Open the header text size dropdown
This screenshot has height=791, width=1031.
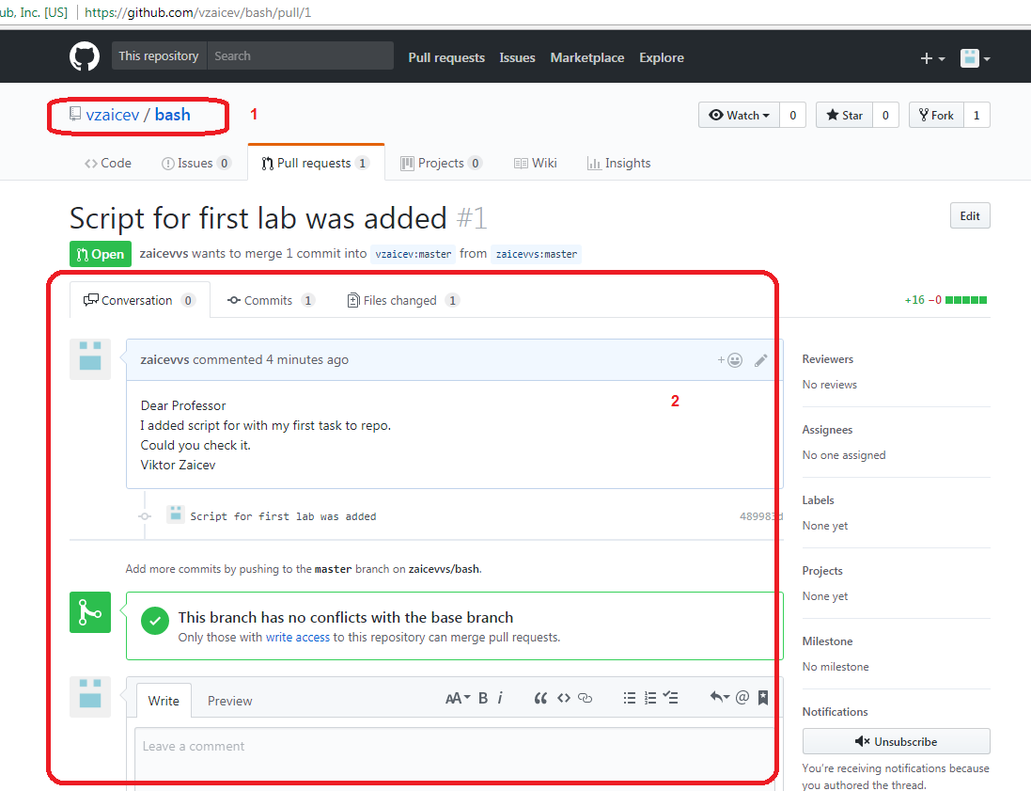(458, 698)
